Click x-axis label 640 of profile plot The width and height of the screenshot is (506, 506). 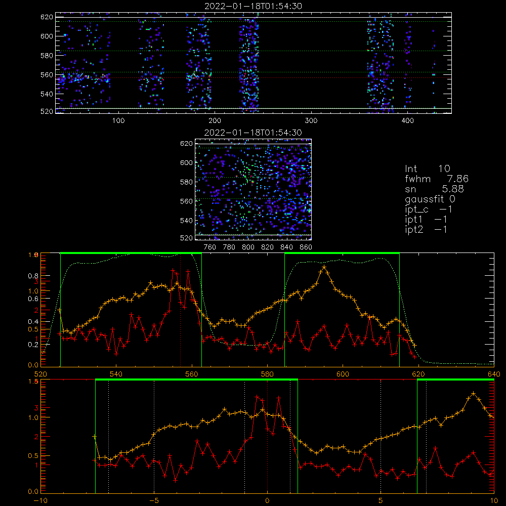(x=494, y=374)
